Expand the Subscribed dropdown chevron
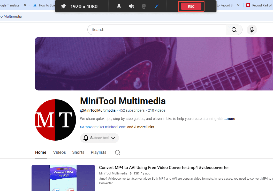This screenshot has width=273, height=191. pyautogui.click(x=113, y=138)
